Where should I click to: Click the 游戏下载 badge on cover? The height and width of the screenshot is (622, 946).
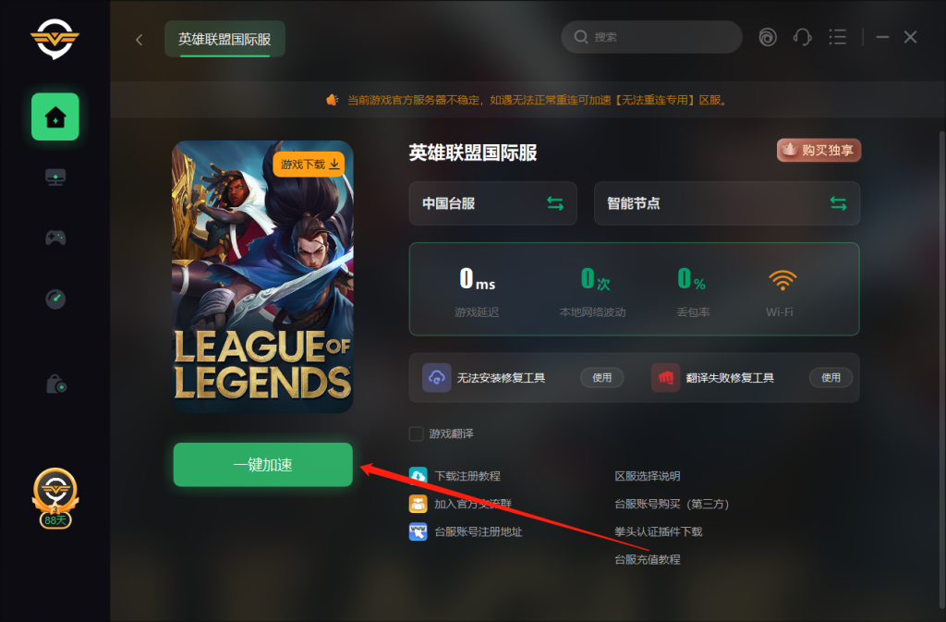coord(309,165)
